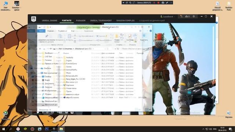
Task: Open address bar history dropdown
Action: click(115, 49)
